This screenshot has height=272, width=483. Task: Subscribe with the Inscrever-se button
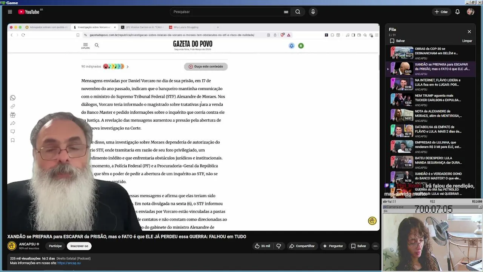pyautogui.click(x=79, y=246)
